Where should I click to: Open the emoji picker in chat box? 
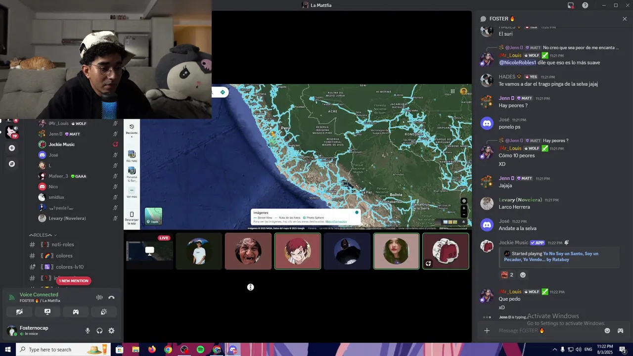(607, 330)
